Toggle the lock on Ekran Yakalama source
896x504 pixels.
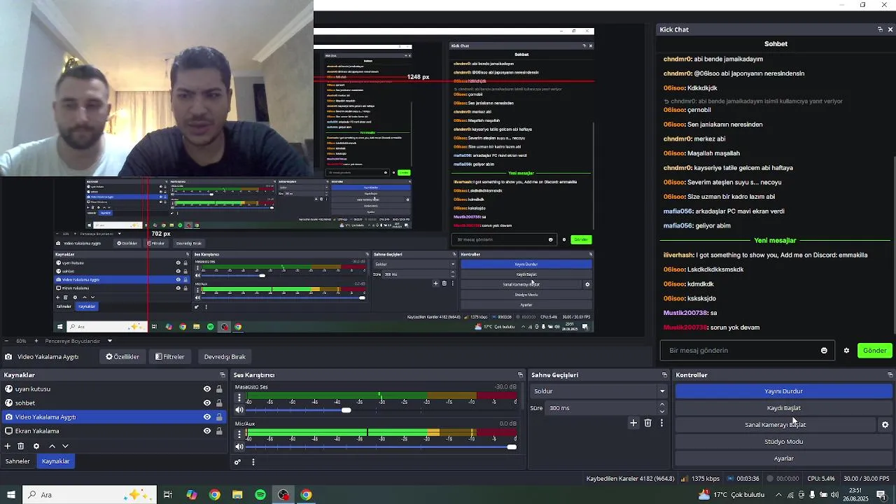(x=219, y=431)
